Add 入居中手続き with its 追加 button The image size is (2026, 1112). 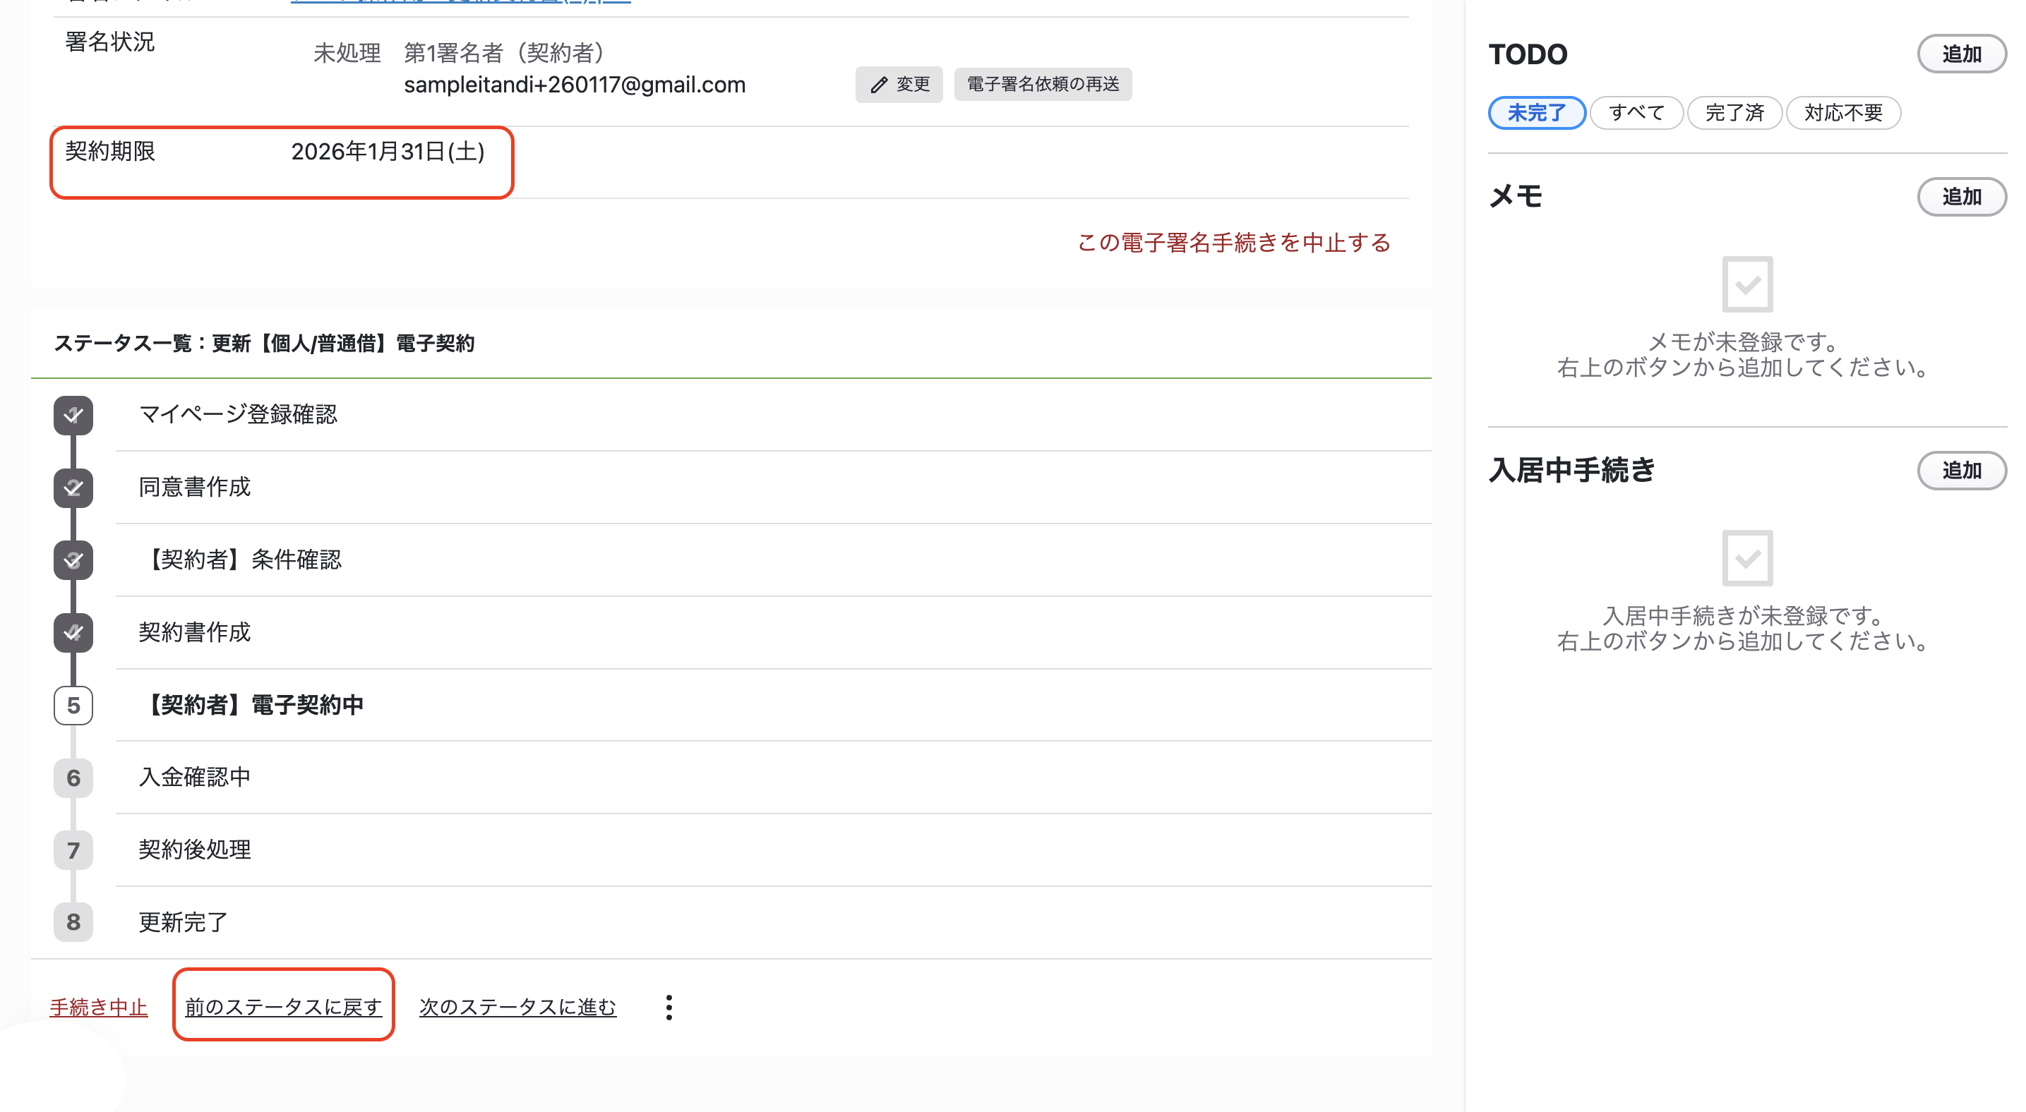1962,470
